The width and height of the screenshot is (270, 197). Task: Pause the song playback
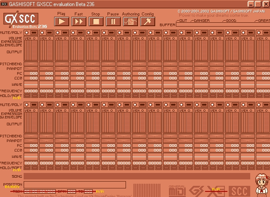click(x=113, y=21)
